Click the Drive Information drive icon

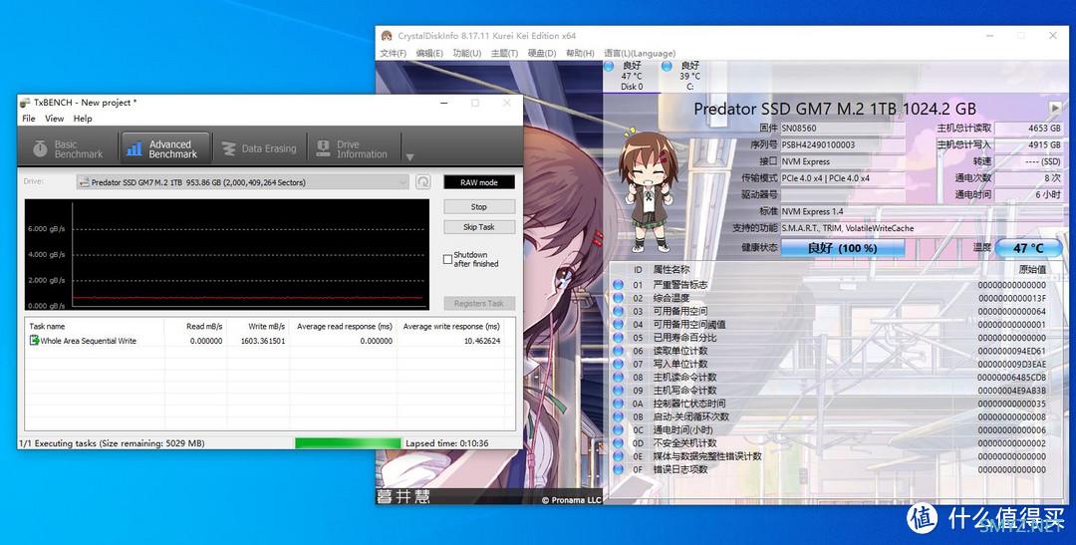point(323,148)
